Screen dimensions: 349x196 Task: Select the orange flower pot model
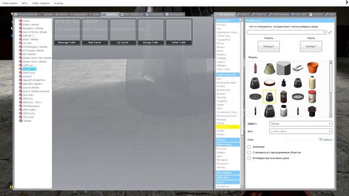[x=312, y=68]
